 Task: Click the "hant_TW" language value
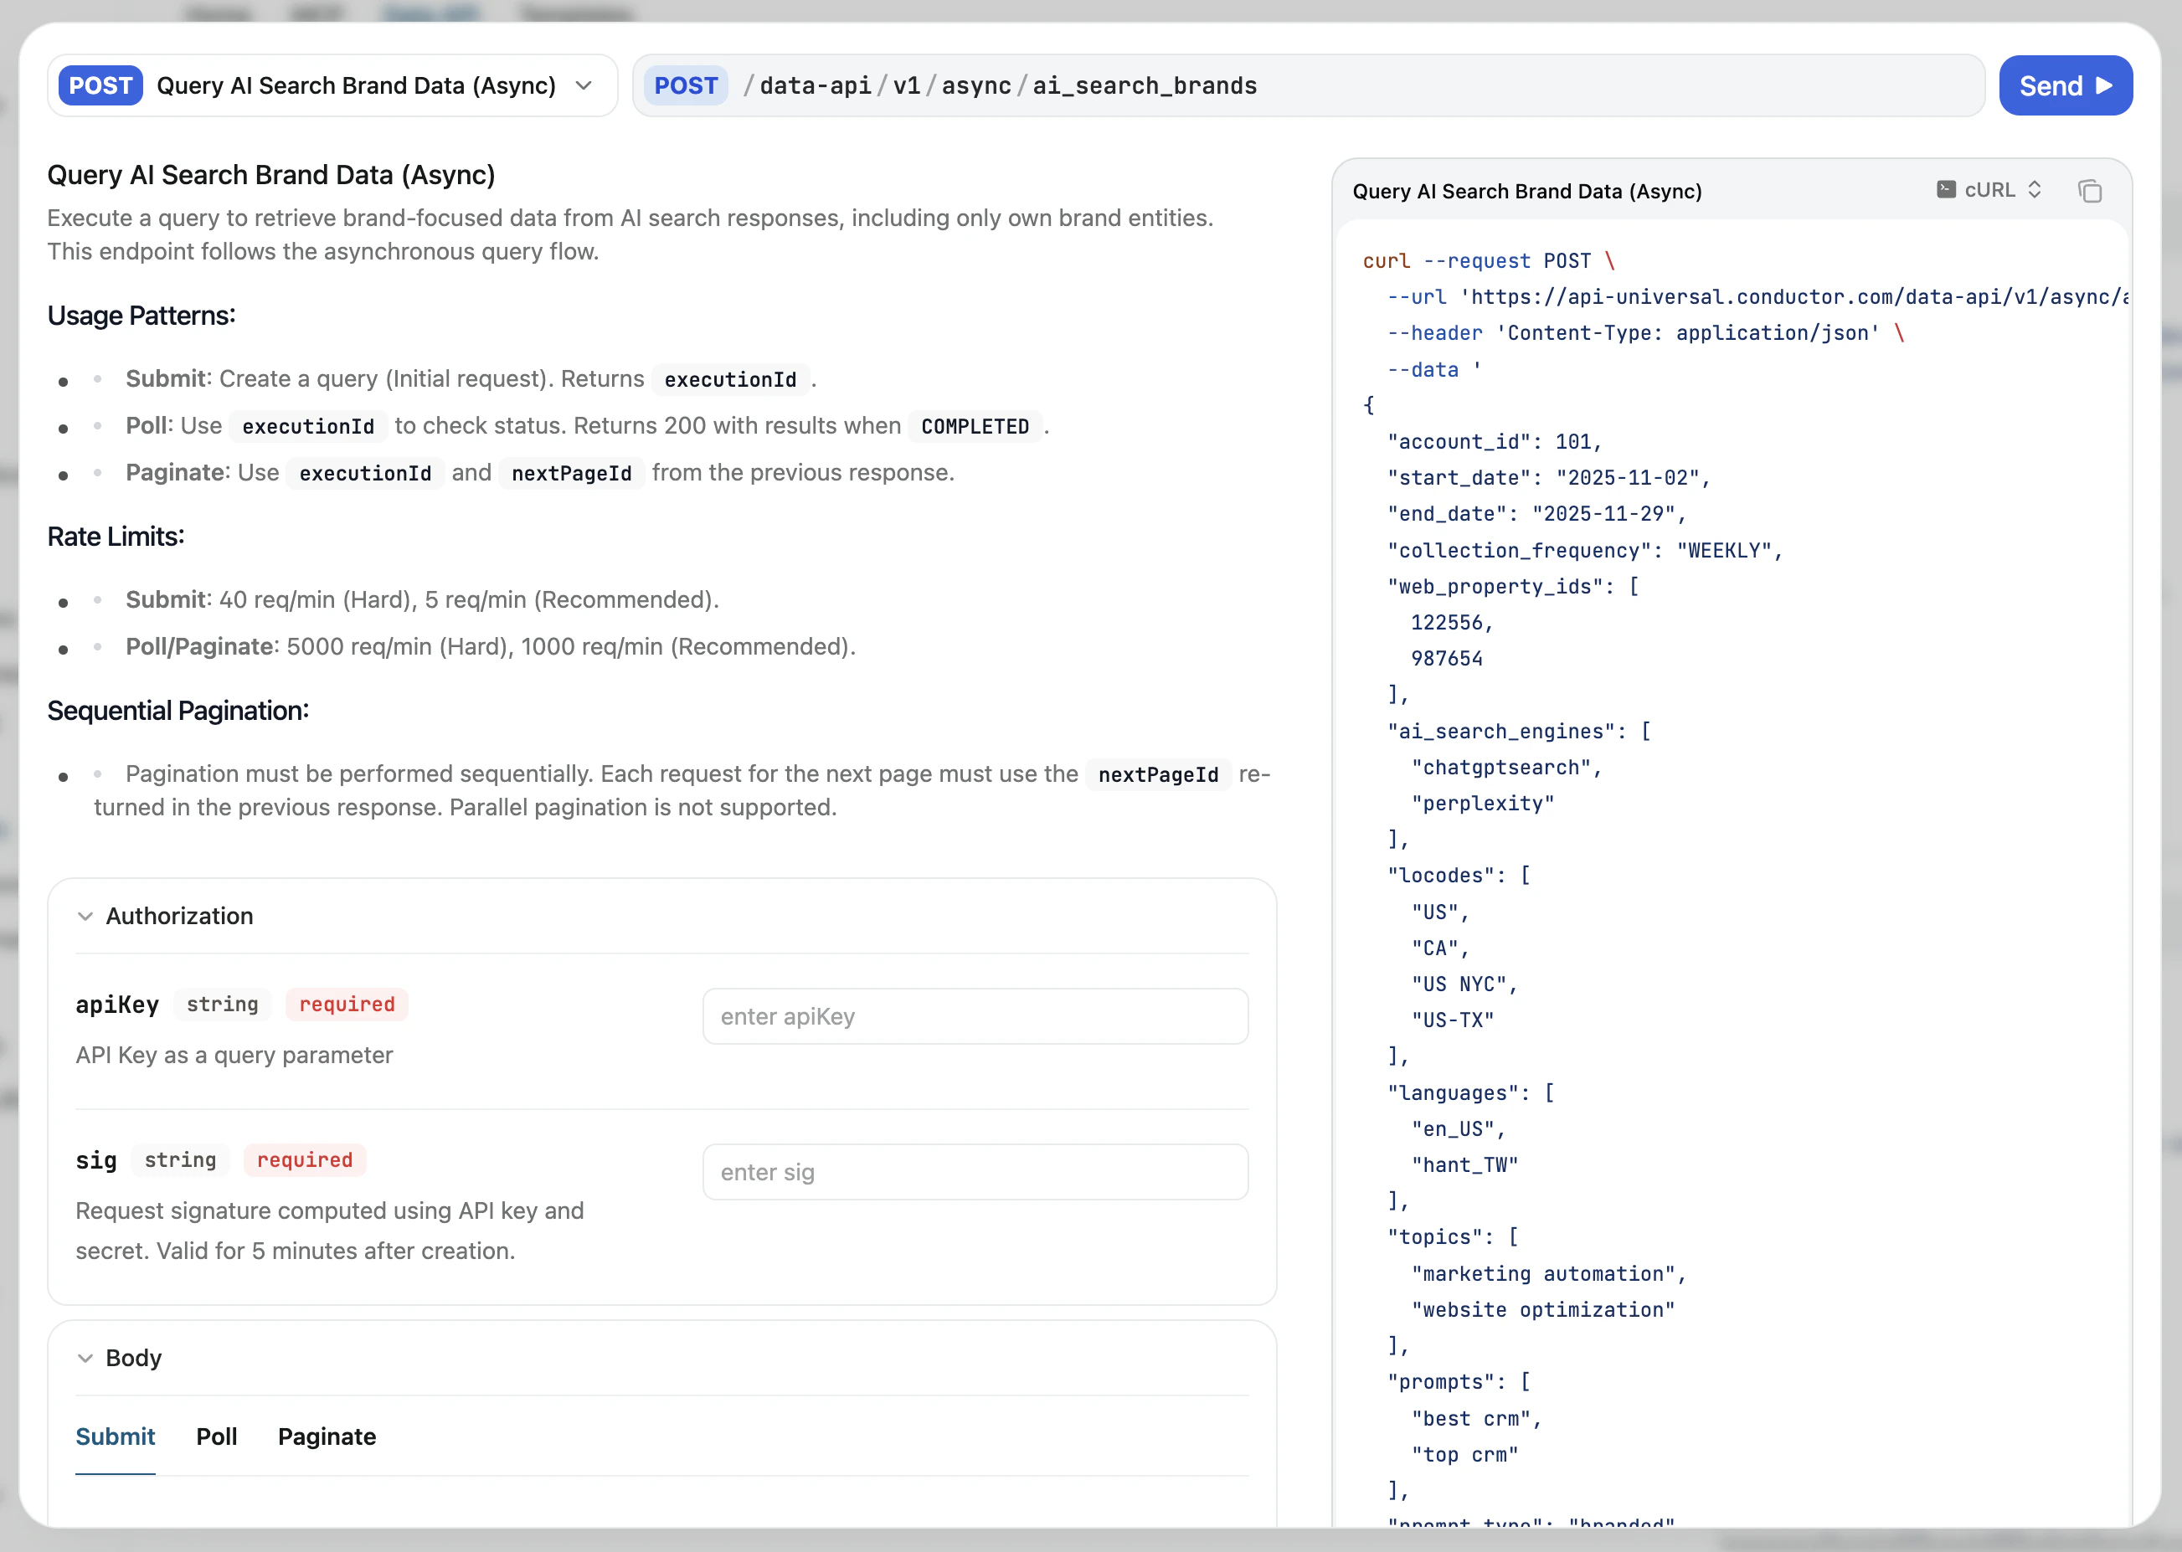pyautogui.click(x=1465, y=1165)
